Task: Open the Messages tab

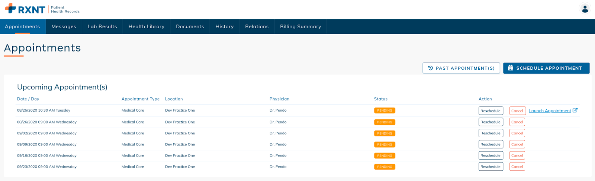Action: point(64,27)
